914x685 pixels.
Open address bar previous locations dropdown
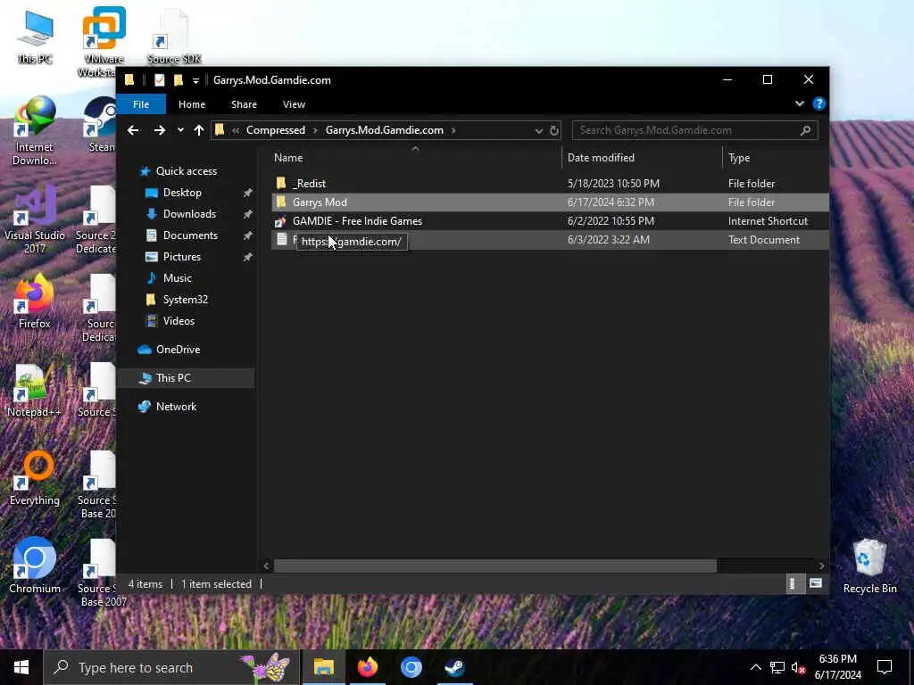538,130
